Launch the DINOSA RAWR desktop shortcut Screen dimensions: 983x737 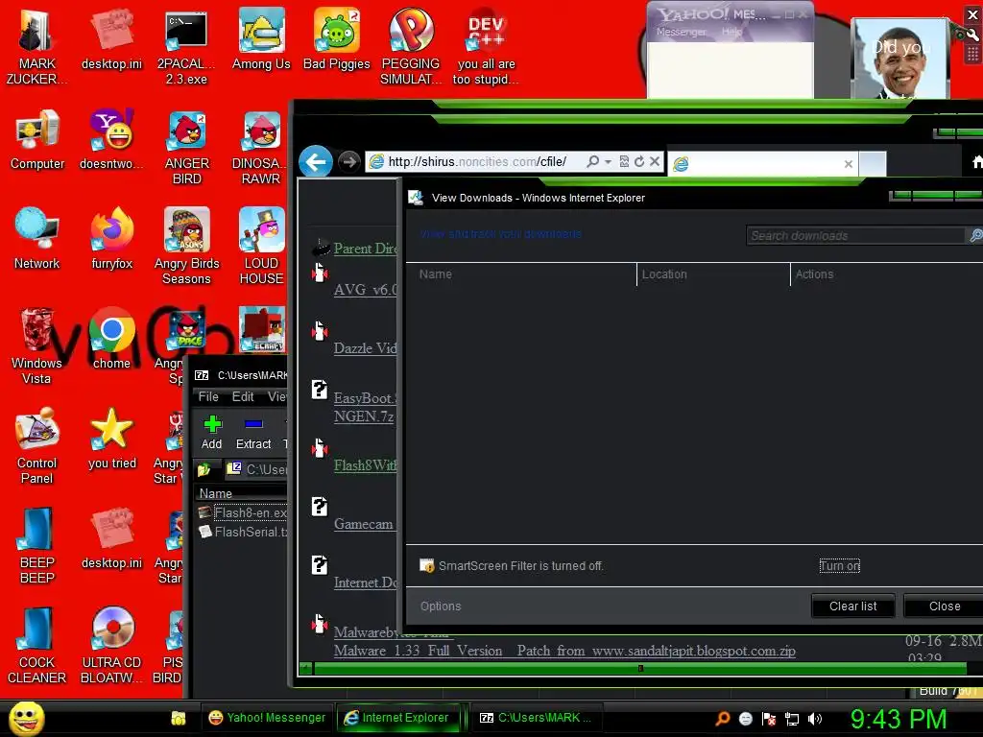tap(261, 147)
